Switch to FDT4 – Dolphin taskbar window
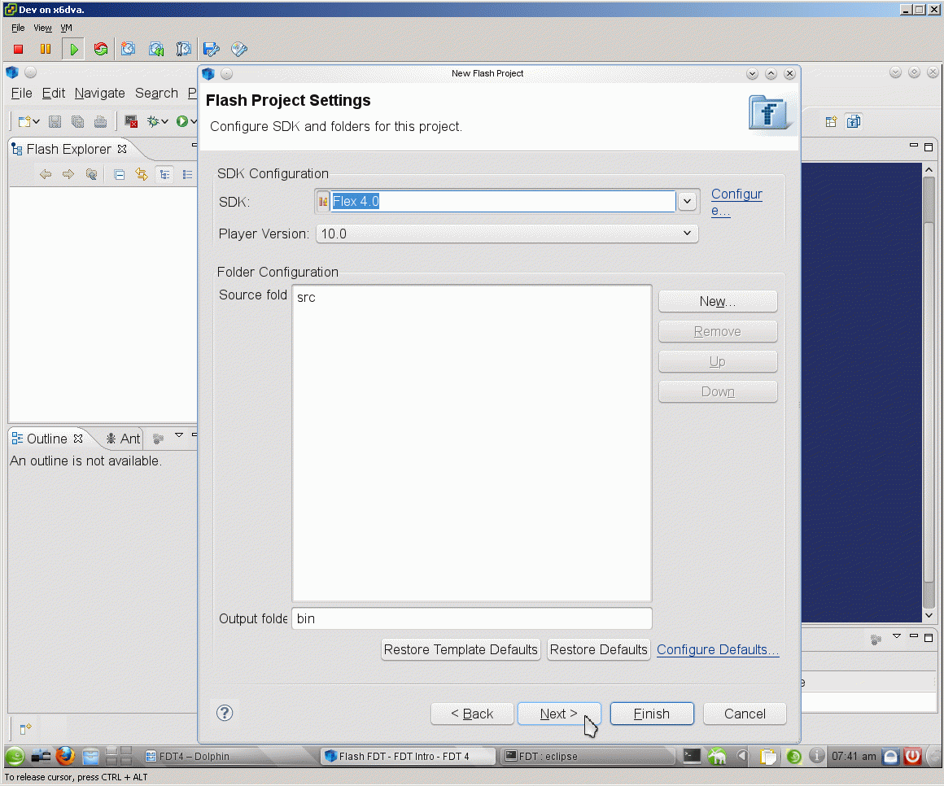The image size is (944, 786). point(227,756)
